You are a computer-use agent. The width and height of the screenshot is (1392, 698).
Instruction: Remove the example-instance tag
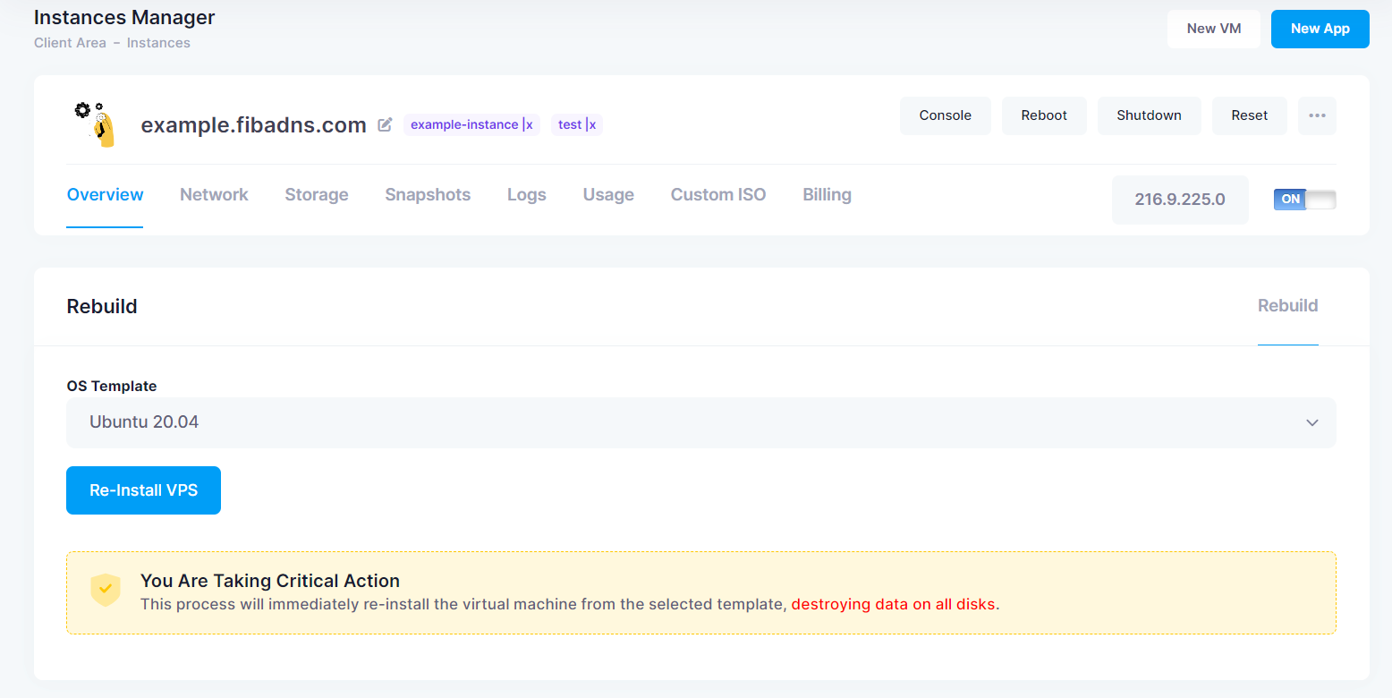pyautogui.click(x=528, y=125)
